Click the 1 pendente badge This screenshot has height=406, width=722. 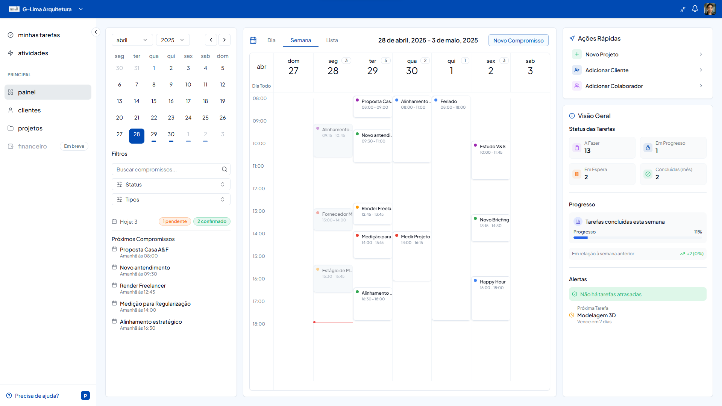point(174,221)
